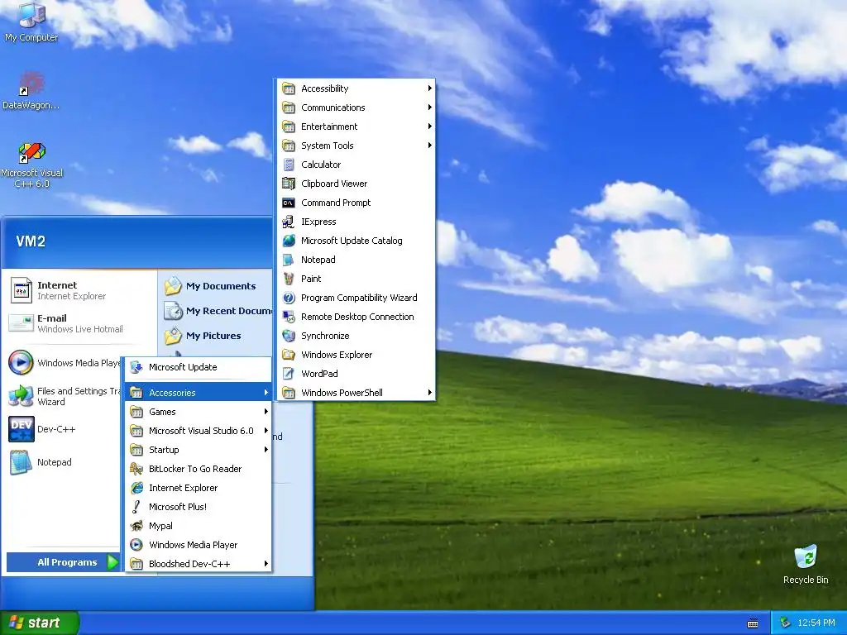The width and height of the screenshot is (847, 635).
Task: Launch WordPad icon
Action: 289,374
